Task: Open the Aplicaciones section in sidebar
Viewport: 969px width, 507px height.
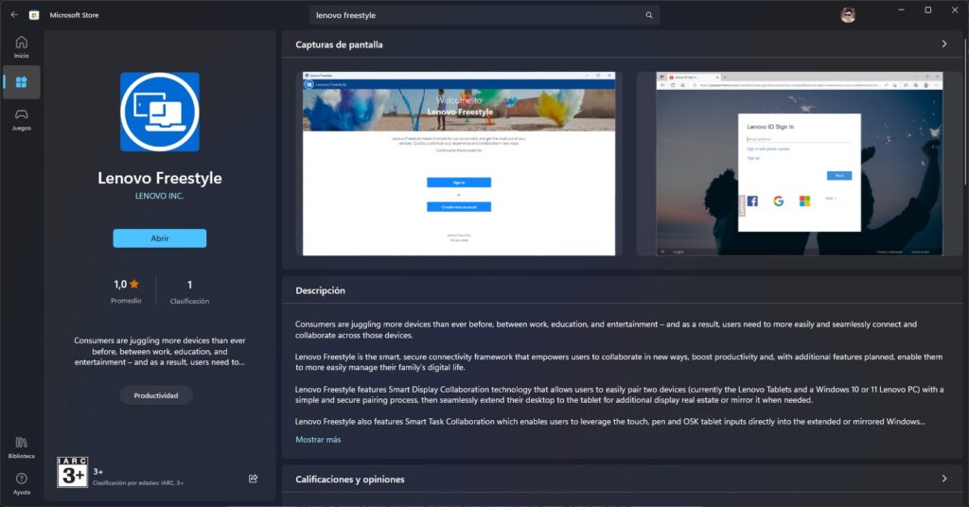Action: click(21, 82)
